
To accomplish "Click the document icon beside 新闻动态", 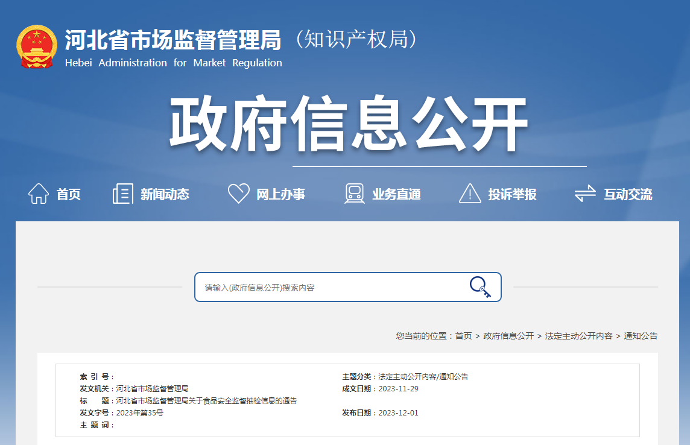I will tap(123, 194).
